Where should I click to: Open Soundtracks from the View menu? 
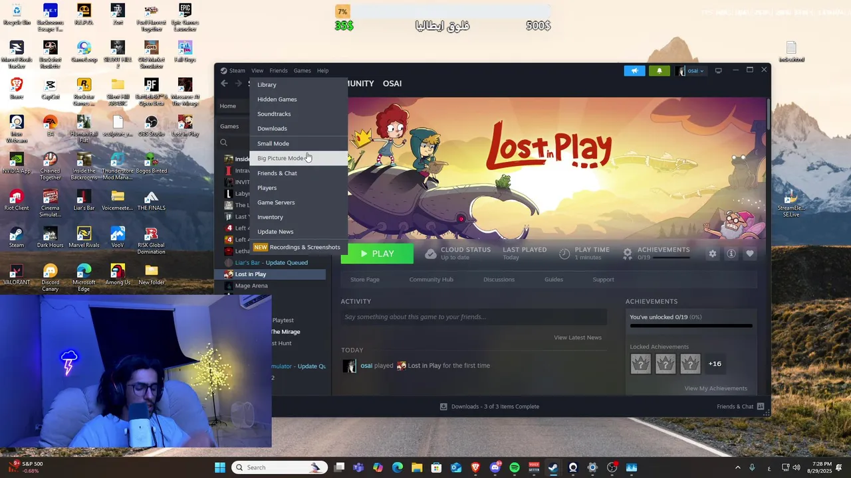(299, 114)
